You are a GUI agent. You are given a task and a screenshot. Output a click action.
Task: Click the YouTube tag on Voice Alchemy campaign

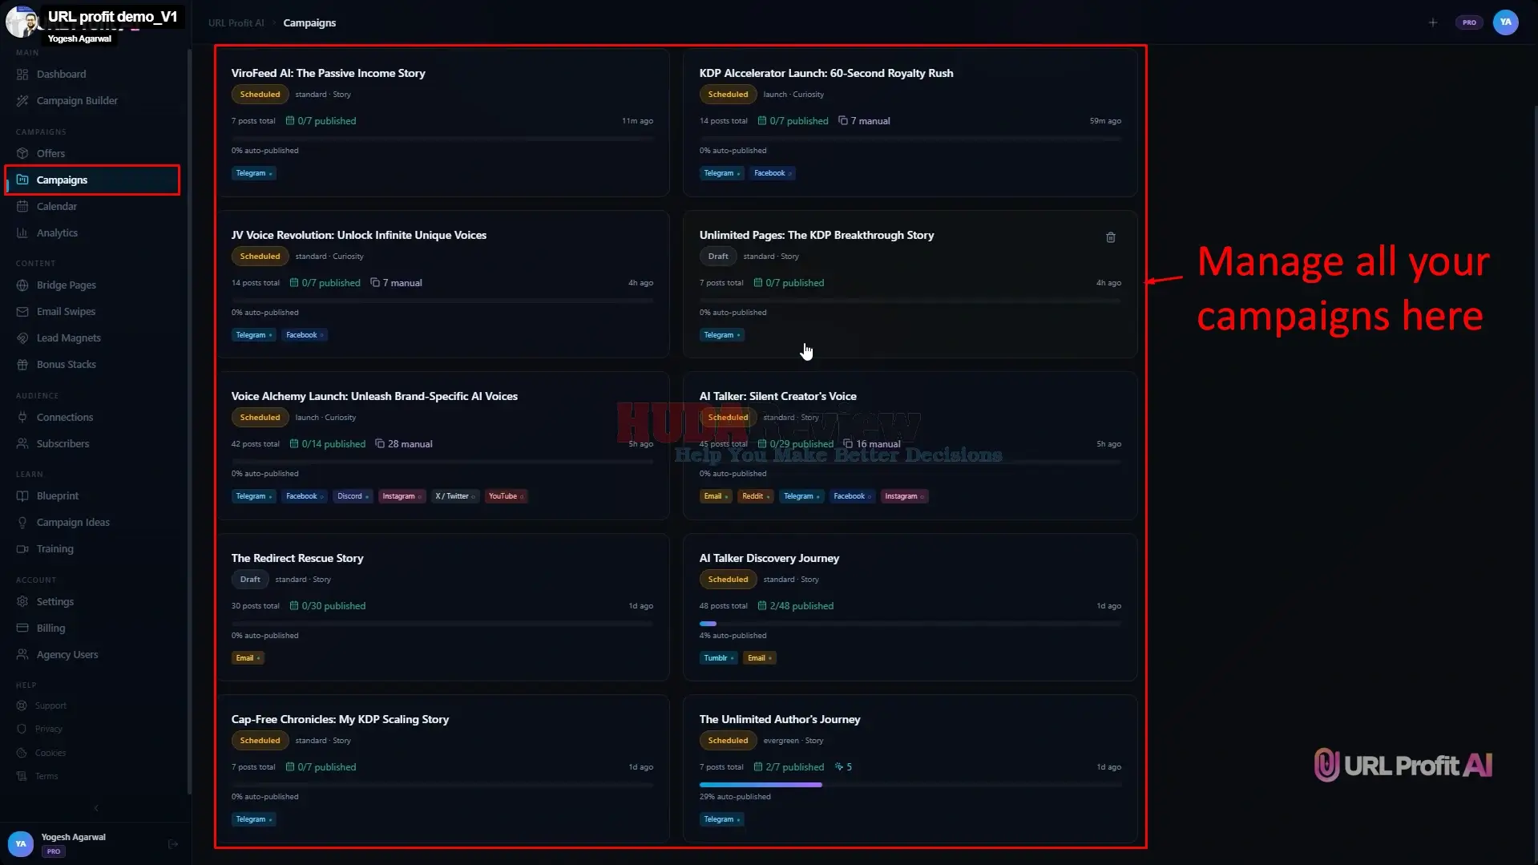[506, 496]
